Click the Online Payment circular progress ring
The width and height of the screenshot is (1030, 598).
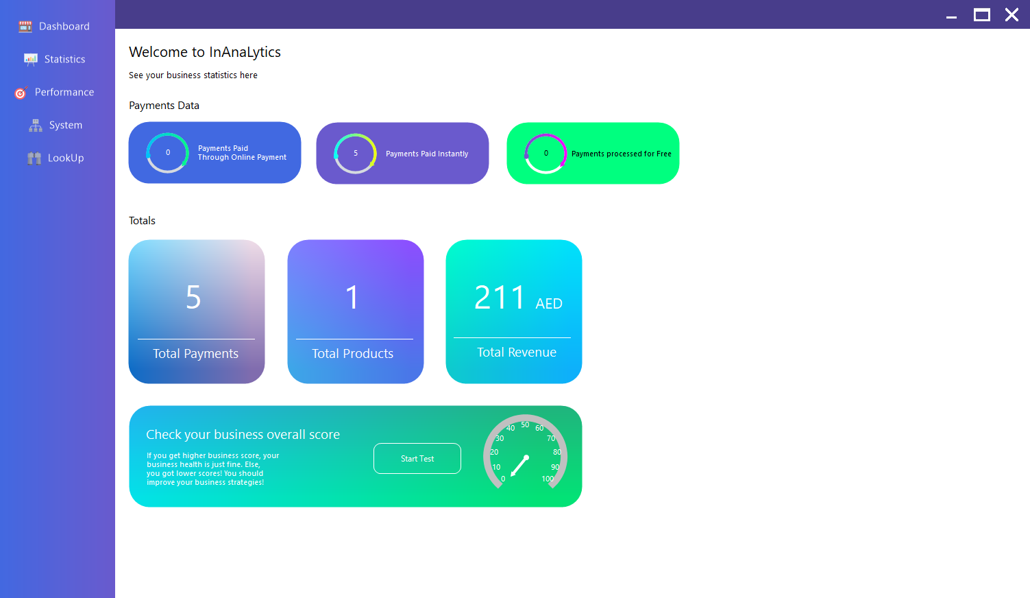[167, 153]
